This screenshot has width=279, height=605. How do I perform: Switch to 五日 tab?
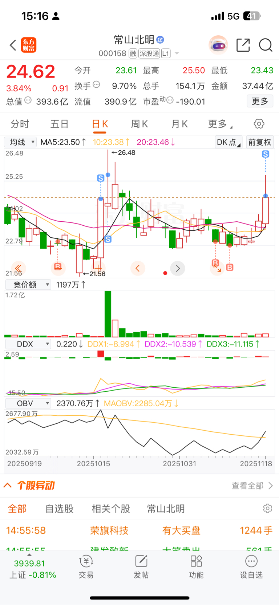click(x=59, y=124)
